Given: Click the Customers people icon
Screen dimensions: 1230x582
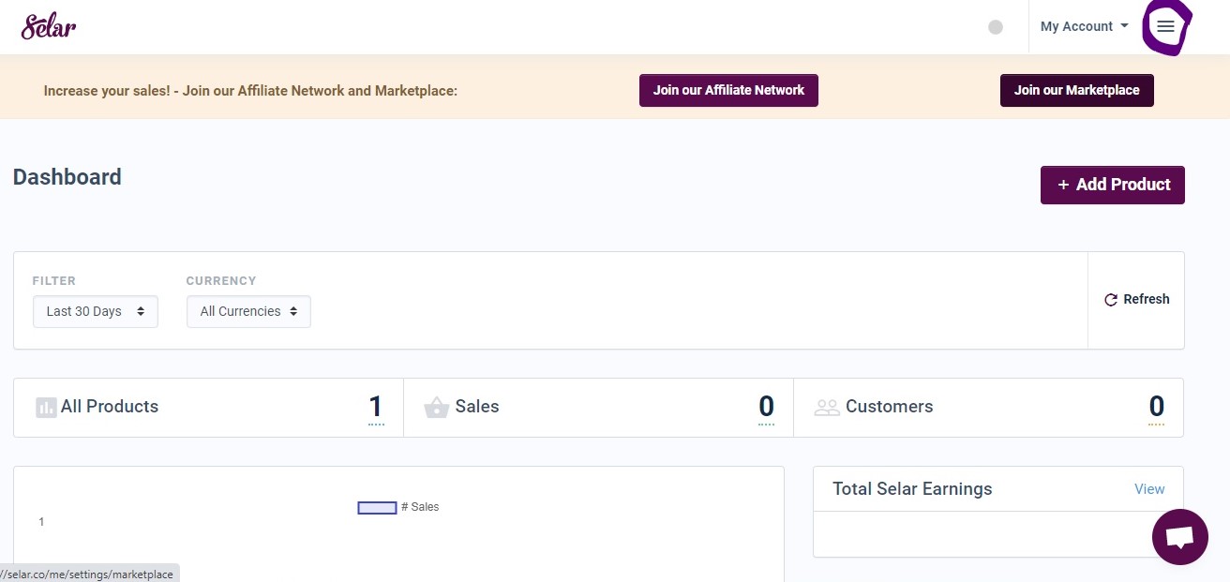Looking at the screenshot, I should tap(827, 407).
